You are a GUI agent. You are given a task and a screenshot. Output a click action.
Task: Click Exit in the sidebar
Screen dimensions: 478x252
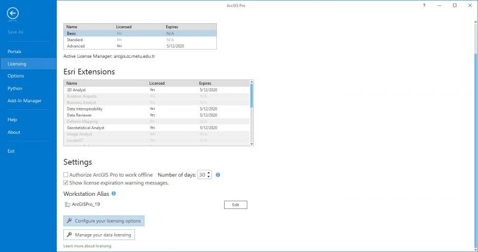tap(11, 151)
